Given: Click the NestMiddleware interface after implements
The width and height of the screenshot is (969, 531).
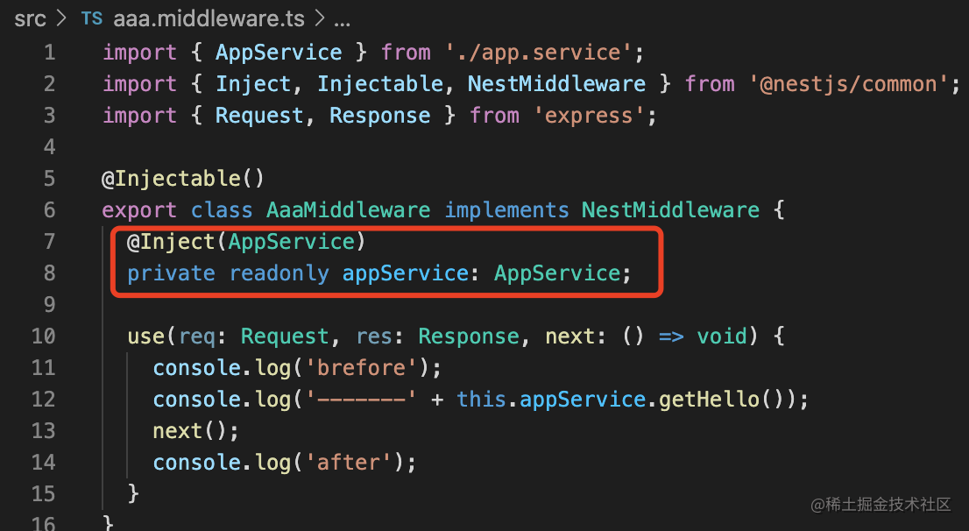Looking at the screenshot, I should coord(670,209).
